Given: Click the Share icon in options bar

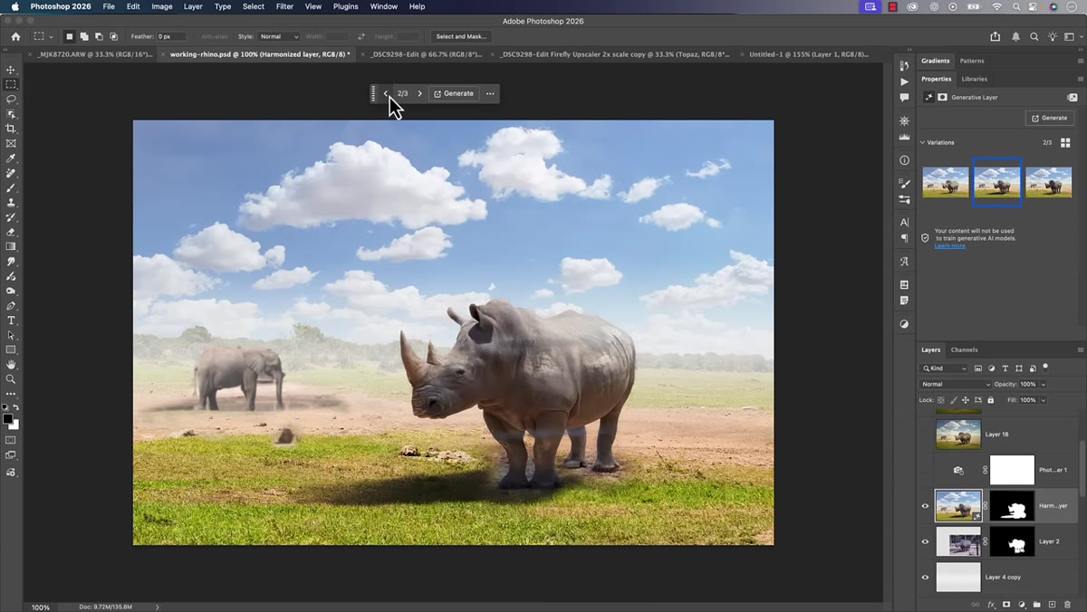Looking at the screenshot, I should 996,36.
